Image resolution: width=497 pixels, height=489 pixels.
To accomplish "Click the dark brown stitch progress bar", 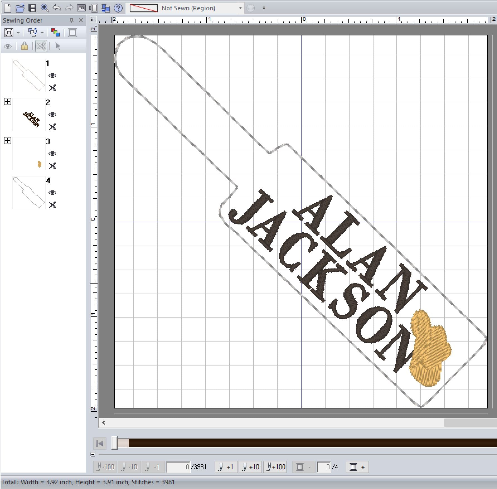I will point(312,443).
